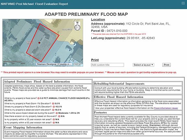
Task: Open tooltip icon for Post-Storm 1% Elevation
Action: pos(53,104)
